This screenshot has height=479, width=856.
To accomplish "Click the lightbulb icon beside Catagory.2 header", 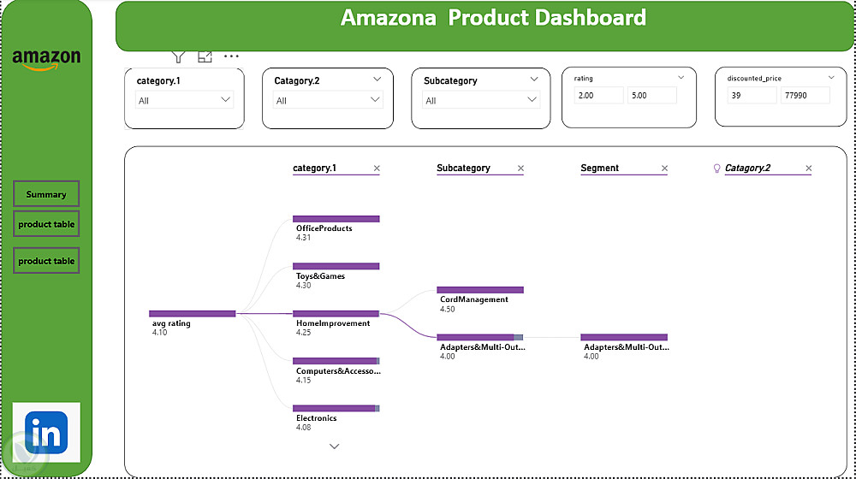I will pos(717,169).
